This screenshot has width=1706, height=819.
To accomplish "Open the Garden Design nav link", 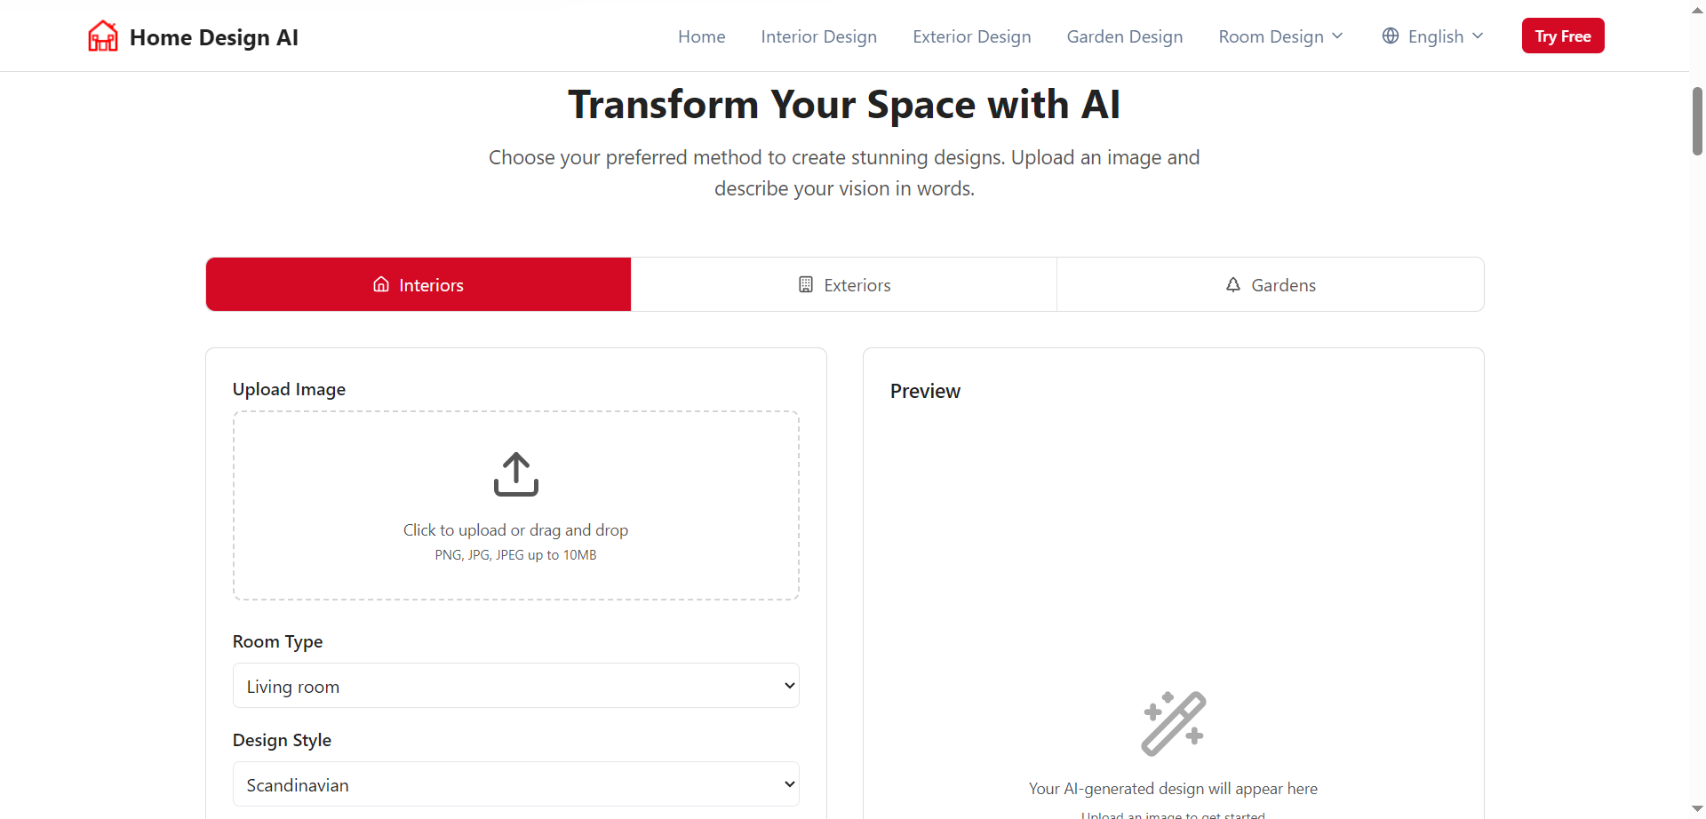I will pos(1124,36).
